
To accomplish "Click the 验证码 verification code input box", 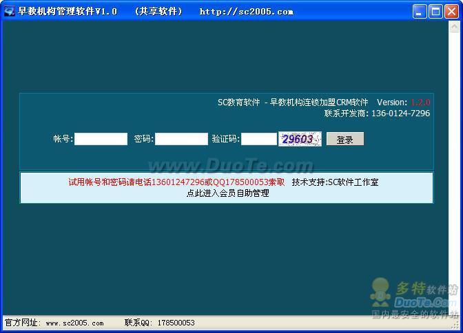I will pyautogui.click(x=259, y=139).
